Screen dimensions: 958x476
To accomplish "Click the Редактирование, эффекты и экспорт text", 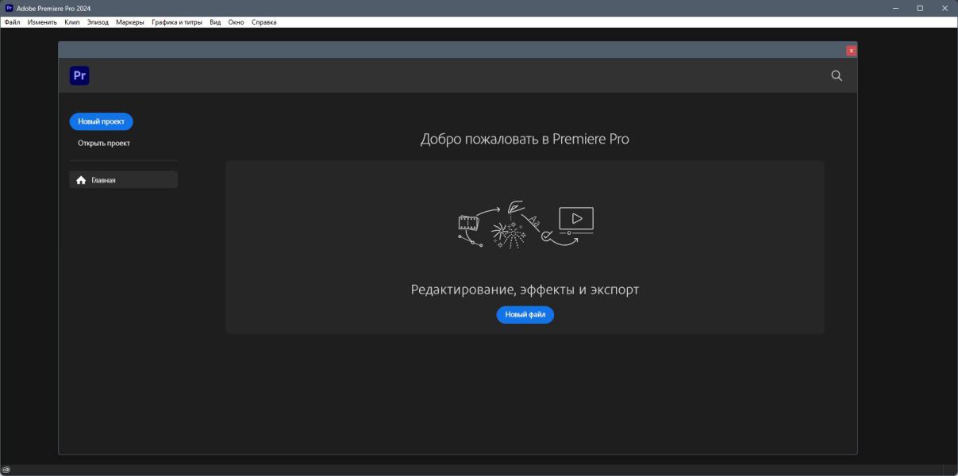I will (x=525, y=290).
